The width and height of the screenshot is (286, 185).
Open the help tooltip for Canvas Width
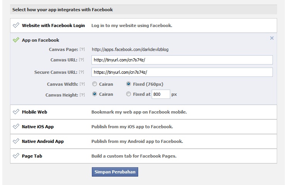(x=82, y=84)
